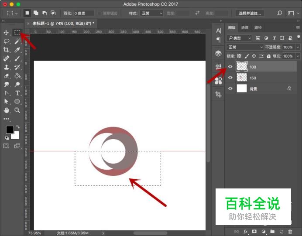Viewport: 302px width, 236px height.
Task: Select the Crop tool in toolbox
Action: pos(6,50)
